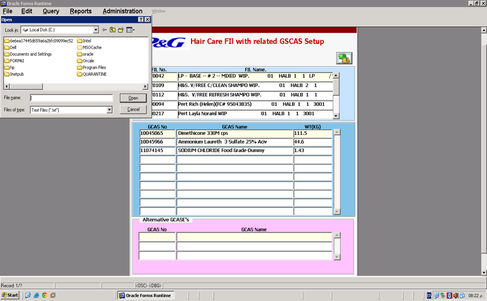Go up one folder level in Open dialog
This screenshot has height=301, width=487.
112,30
